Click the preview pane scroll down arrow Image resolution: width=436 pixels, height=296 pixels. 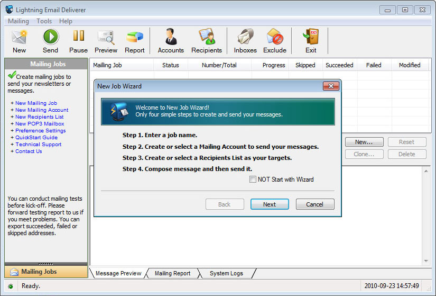click(426, 261)
